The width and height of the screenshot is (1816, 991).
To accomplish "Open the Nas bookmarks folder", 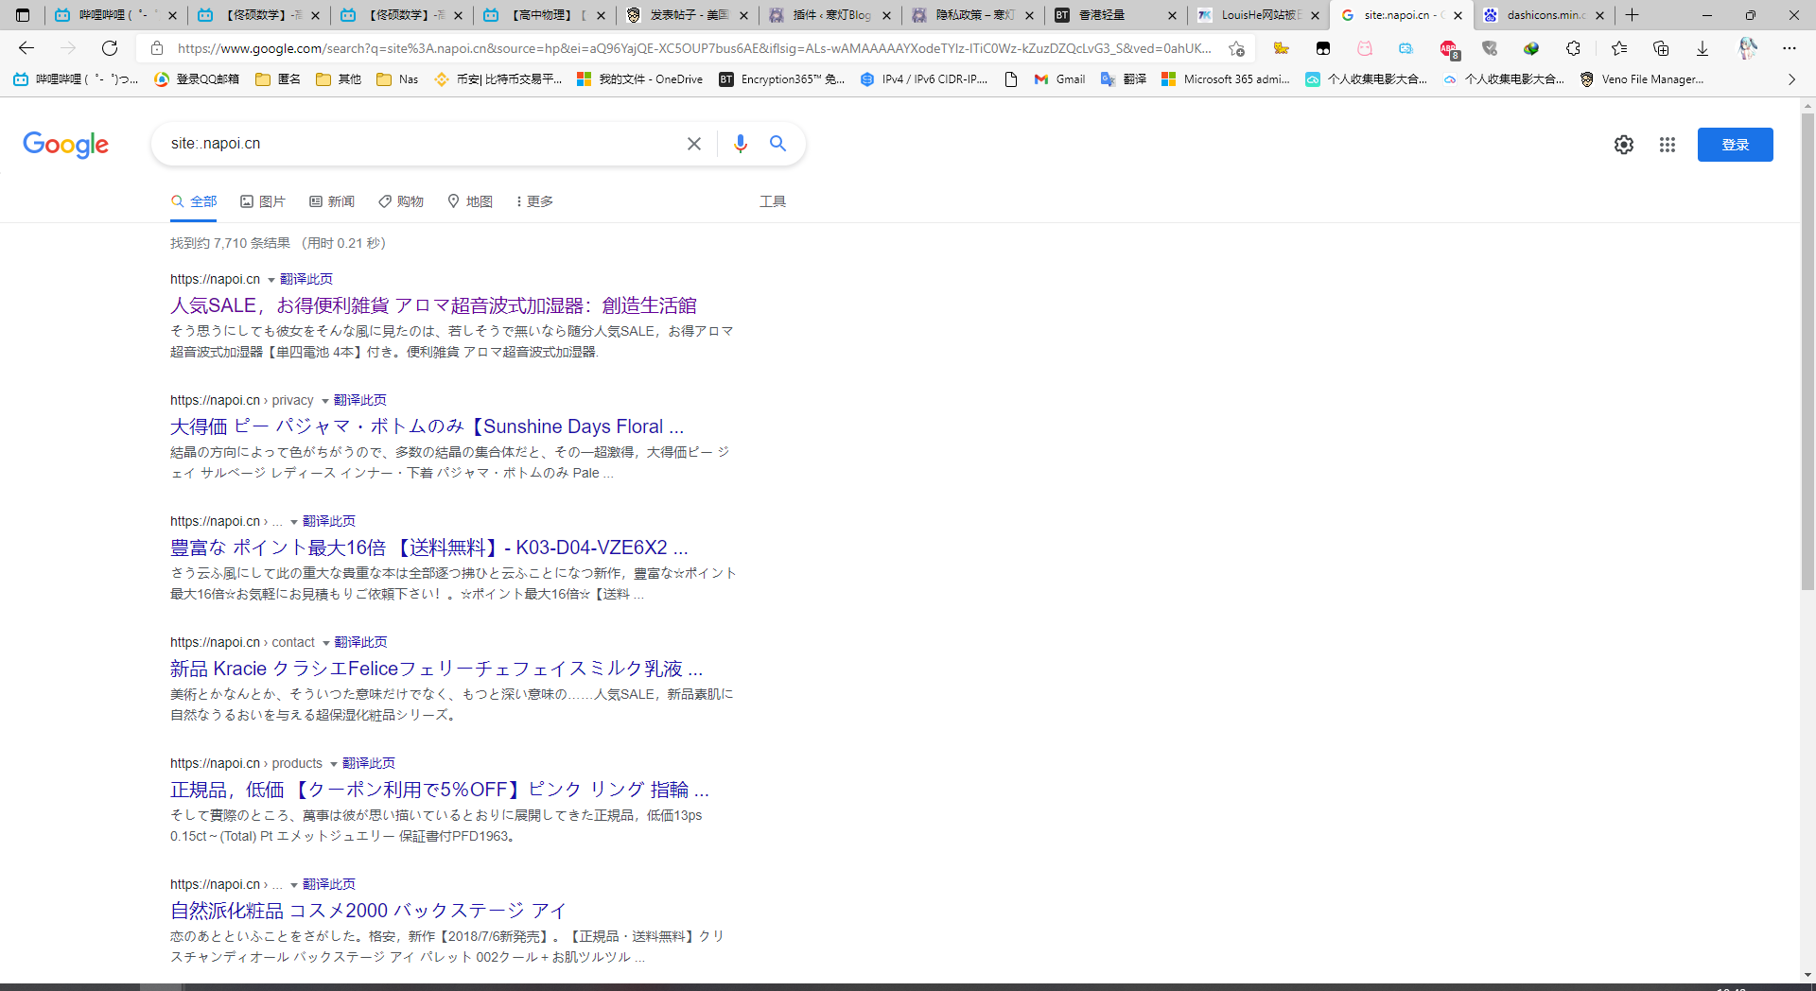I will pyautogui.click(x=397, y=79).
